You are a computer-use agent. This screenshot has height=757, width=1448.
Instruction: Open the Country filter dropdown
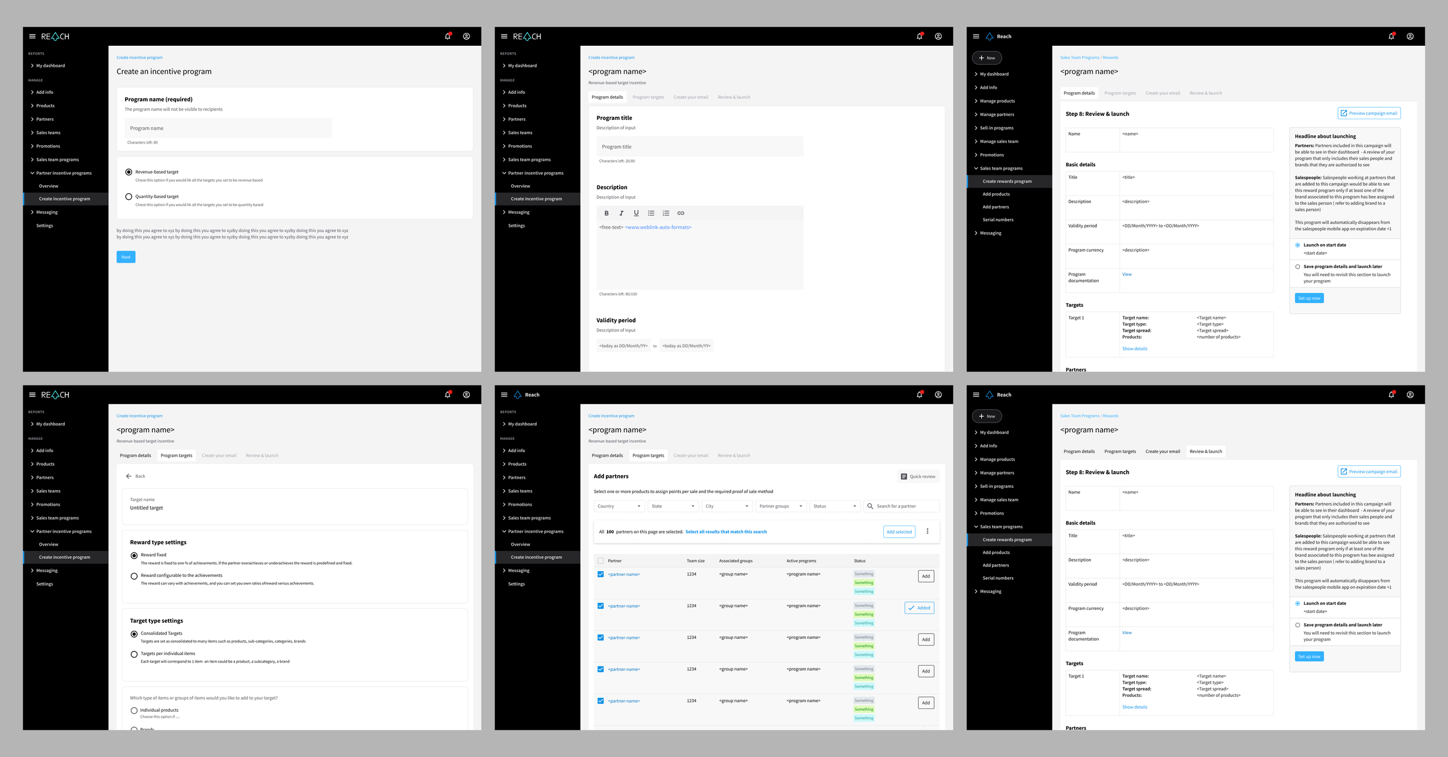(x=619, y=506)
